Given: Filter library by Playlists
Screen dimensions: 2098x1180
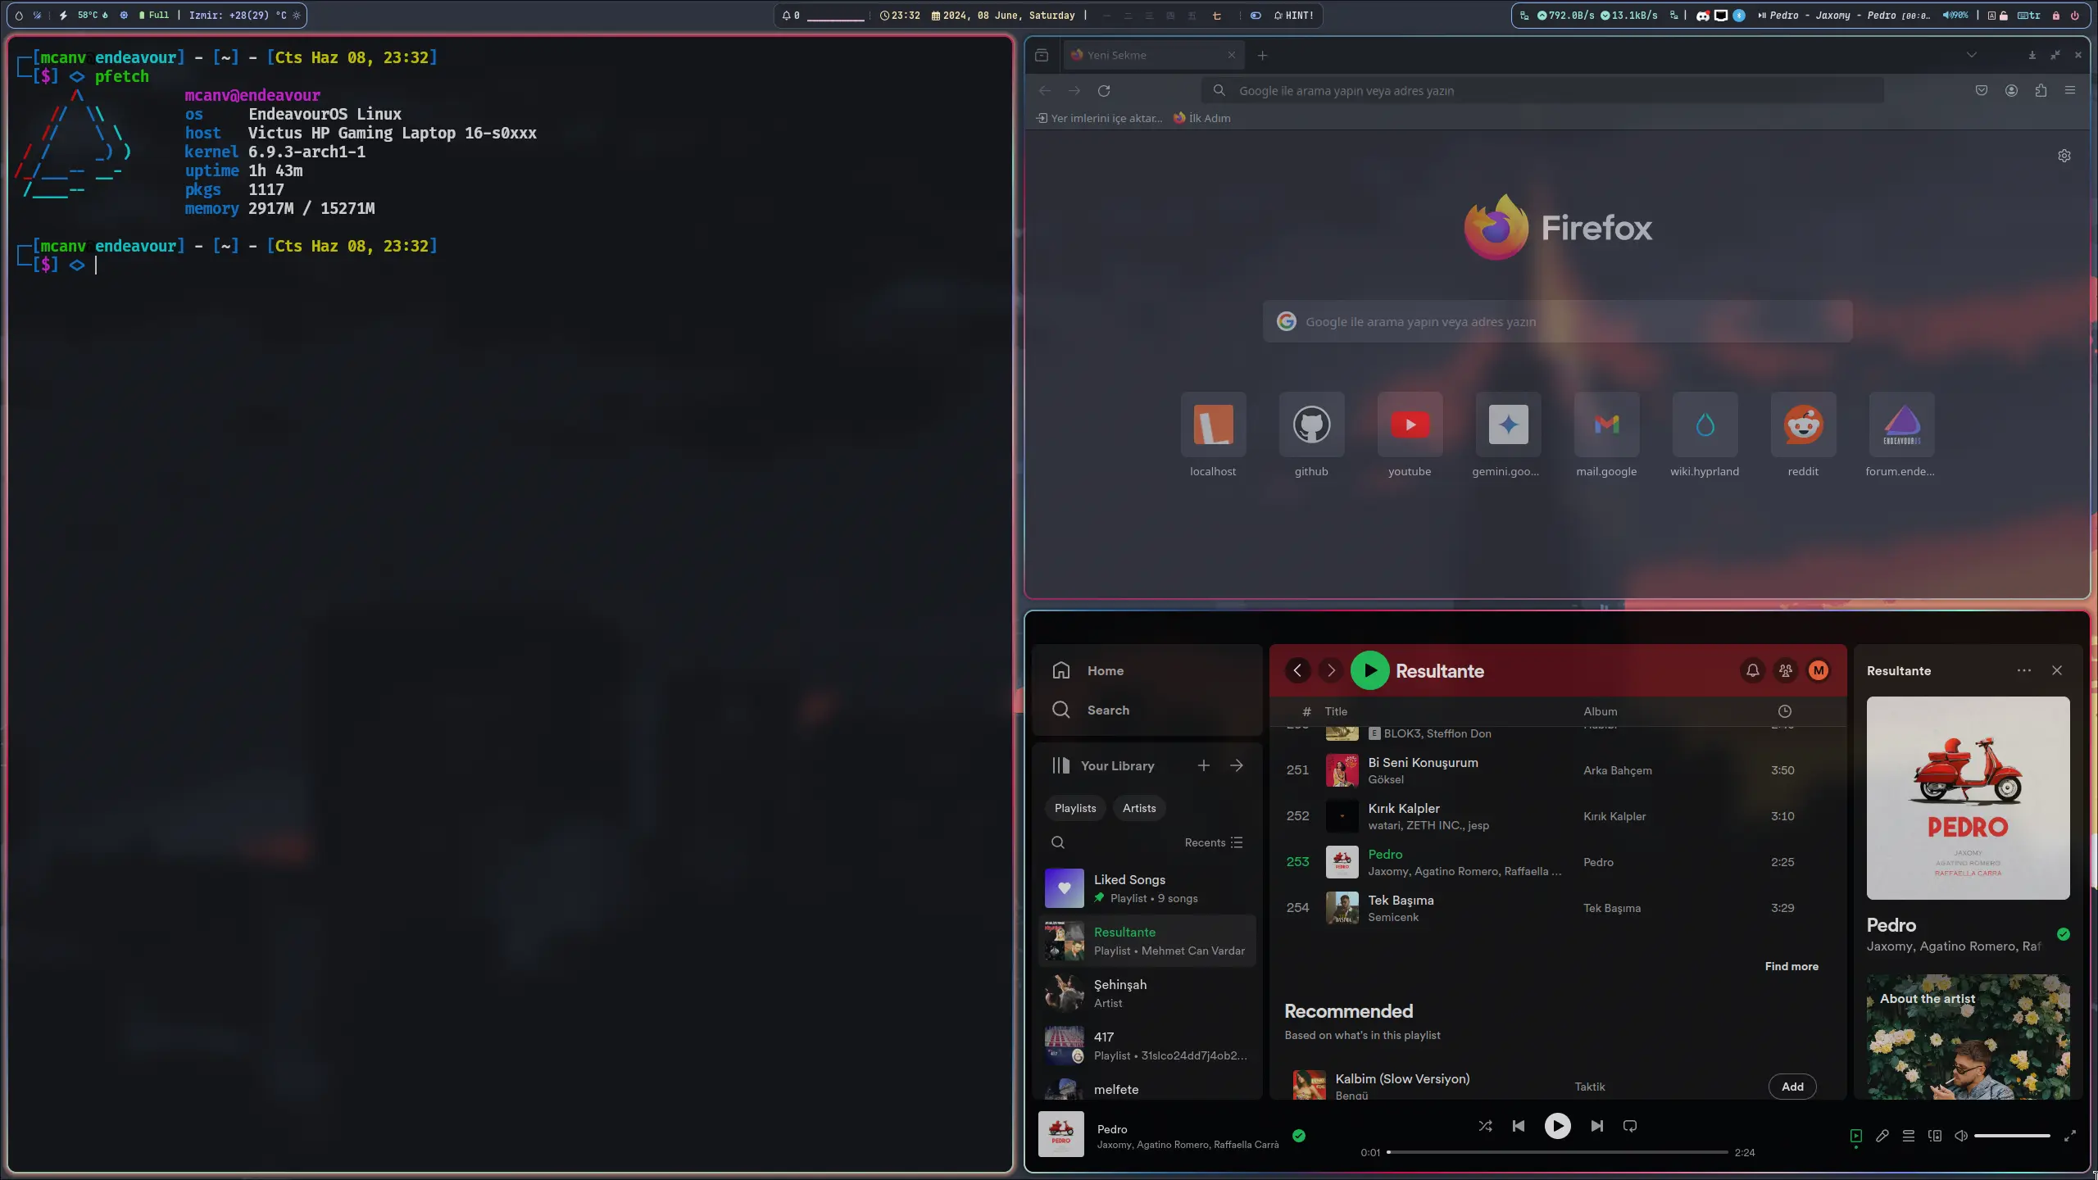Looking at the screenshot, I should 1075,808.
